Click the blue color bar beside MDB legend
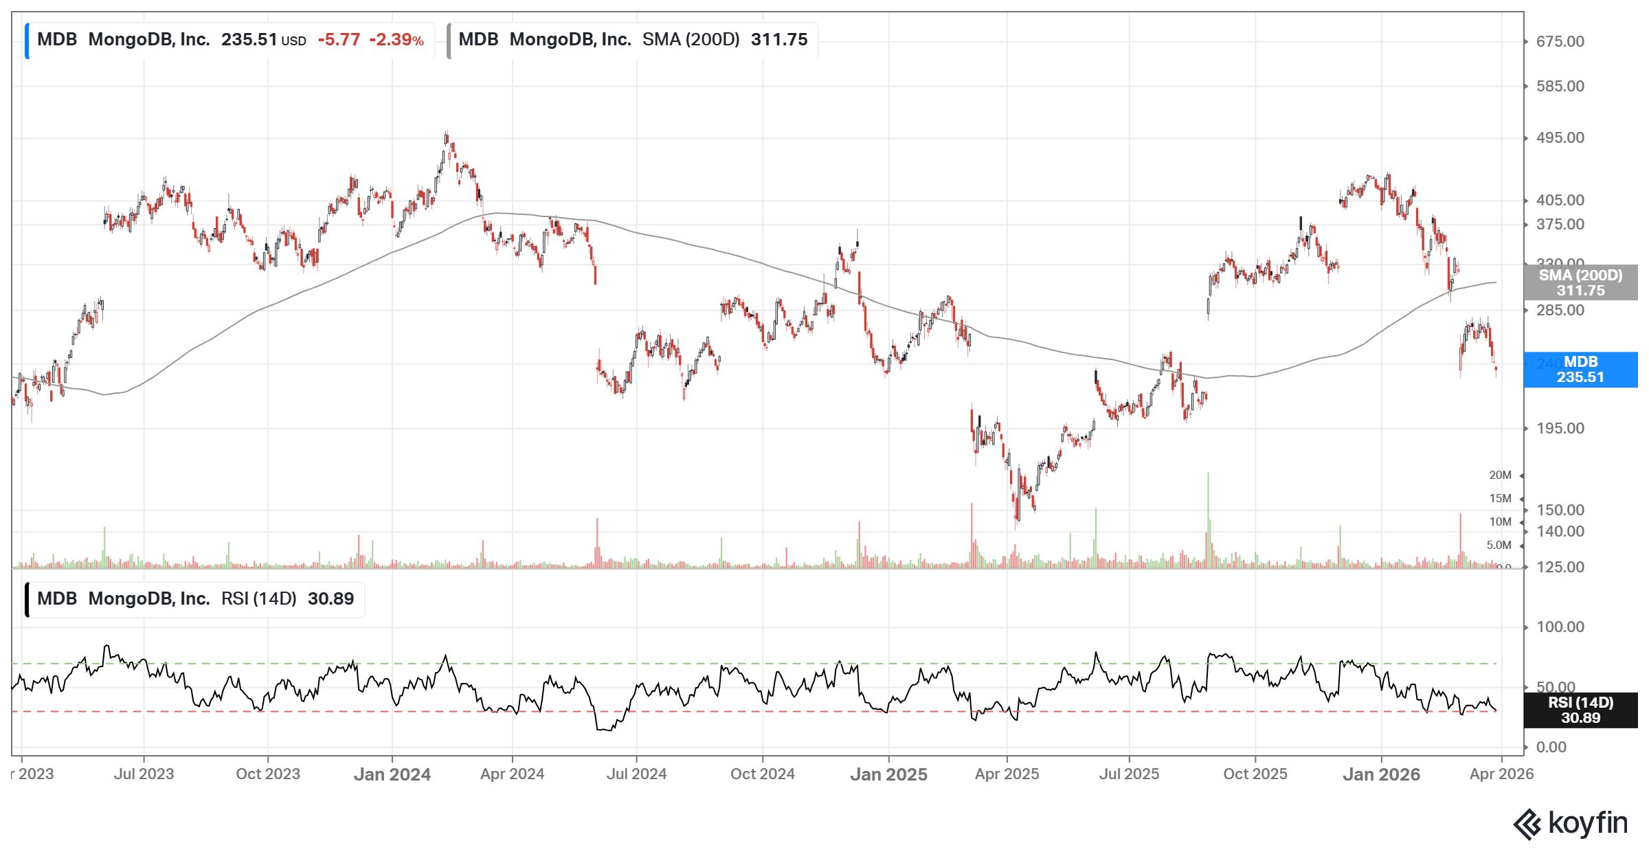 coord(27,41)
